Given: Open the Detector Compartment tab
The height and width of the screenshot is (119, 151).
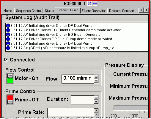Looking at the screenshot, I should click(x=123, y=11).
